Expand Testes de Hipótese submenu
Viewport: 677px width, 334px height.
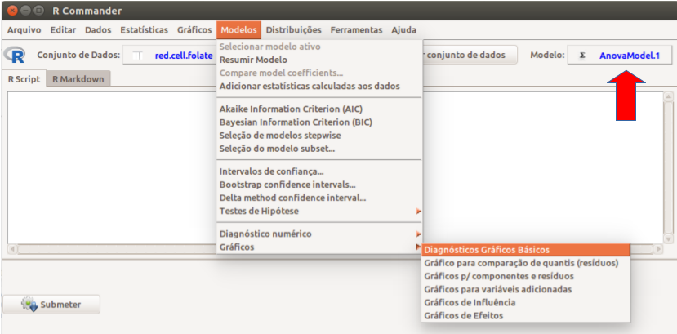click(319, 211)
